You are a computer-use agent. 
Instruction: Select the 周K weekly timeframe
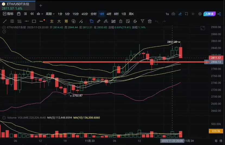131,14
